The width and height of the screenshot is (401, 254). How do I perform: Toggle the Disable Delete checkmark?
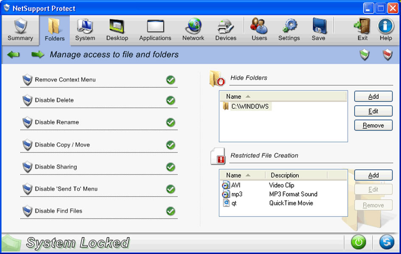pos(171,100)
